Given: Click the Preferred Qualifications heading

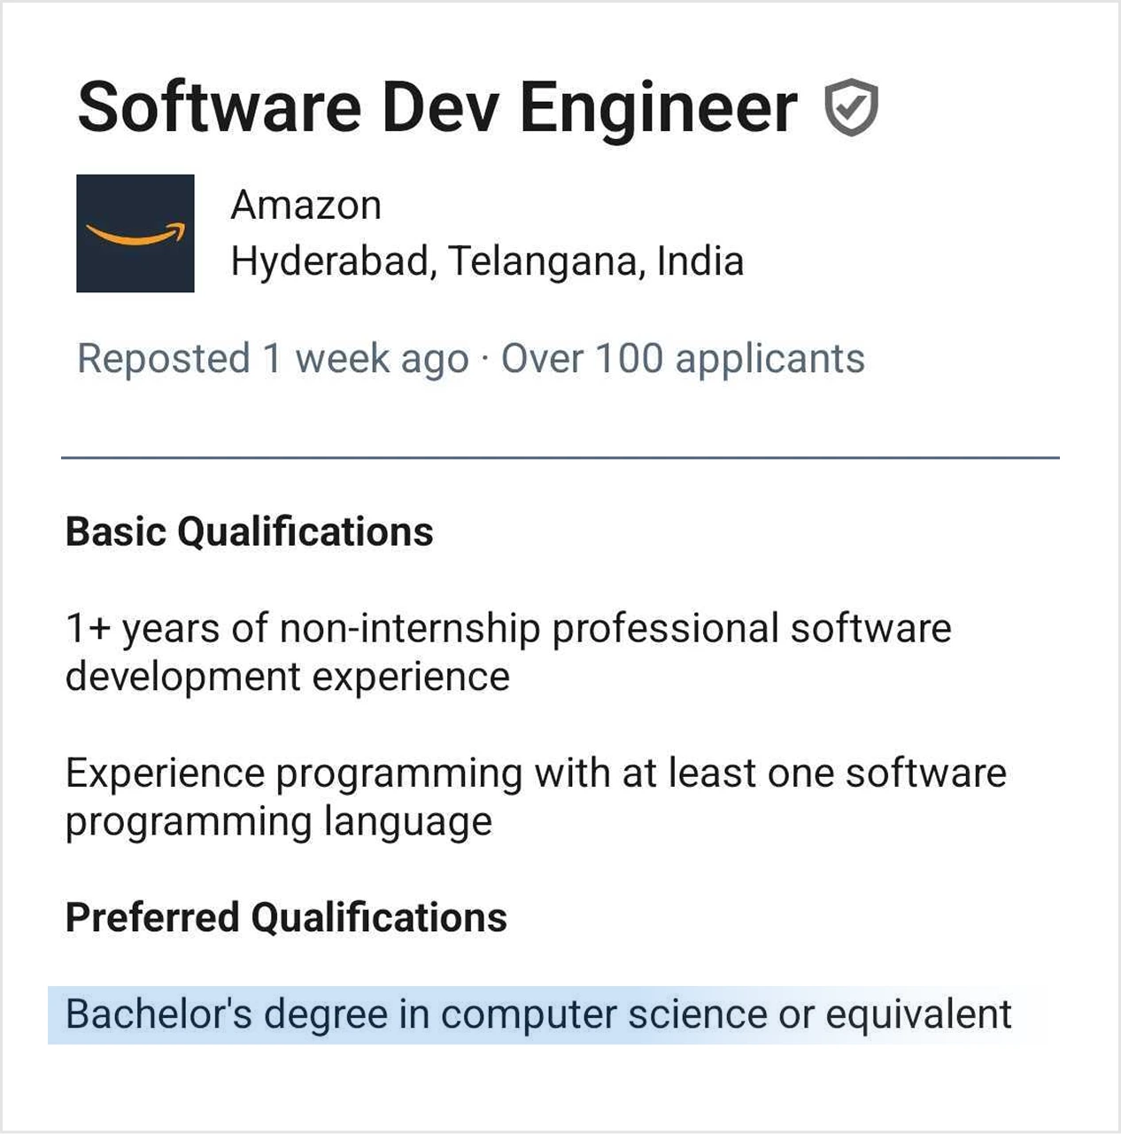Looking at the screenshot, I should point(286,918).
